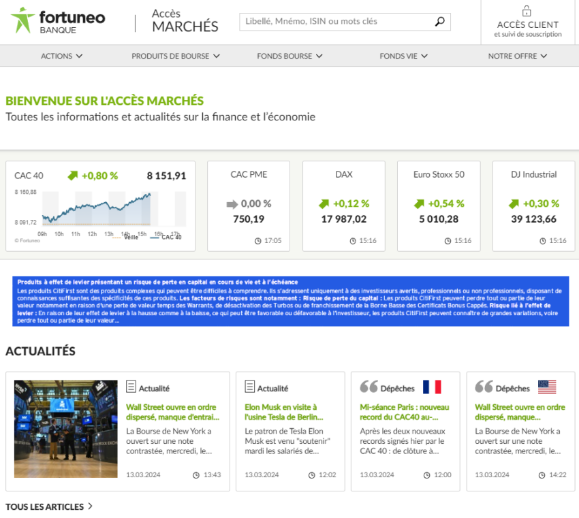This screenshot has width=579, height=518.
Task: Select the CAC 40 legend toggle on the chart
Action: [x=170, y=238]
